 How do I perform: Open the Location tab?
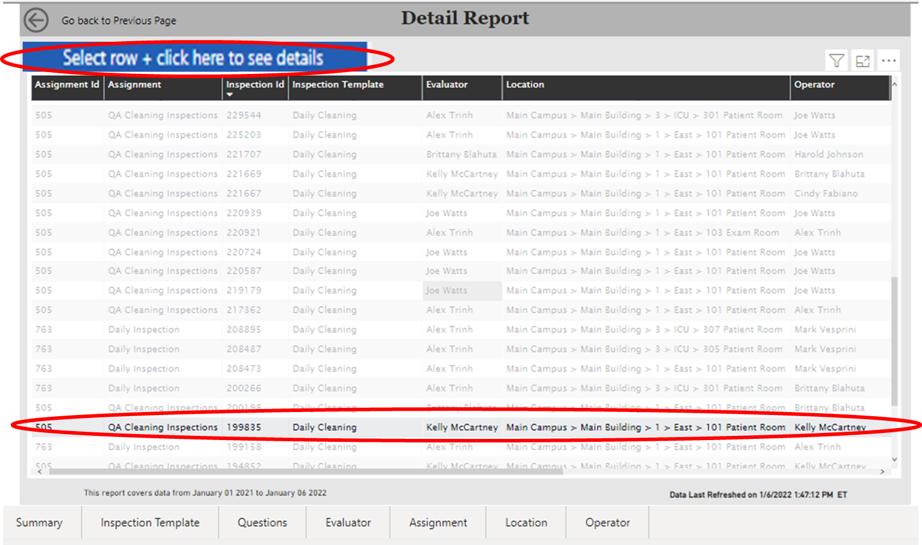tap(526, 522)
